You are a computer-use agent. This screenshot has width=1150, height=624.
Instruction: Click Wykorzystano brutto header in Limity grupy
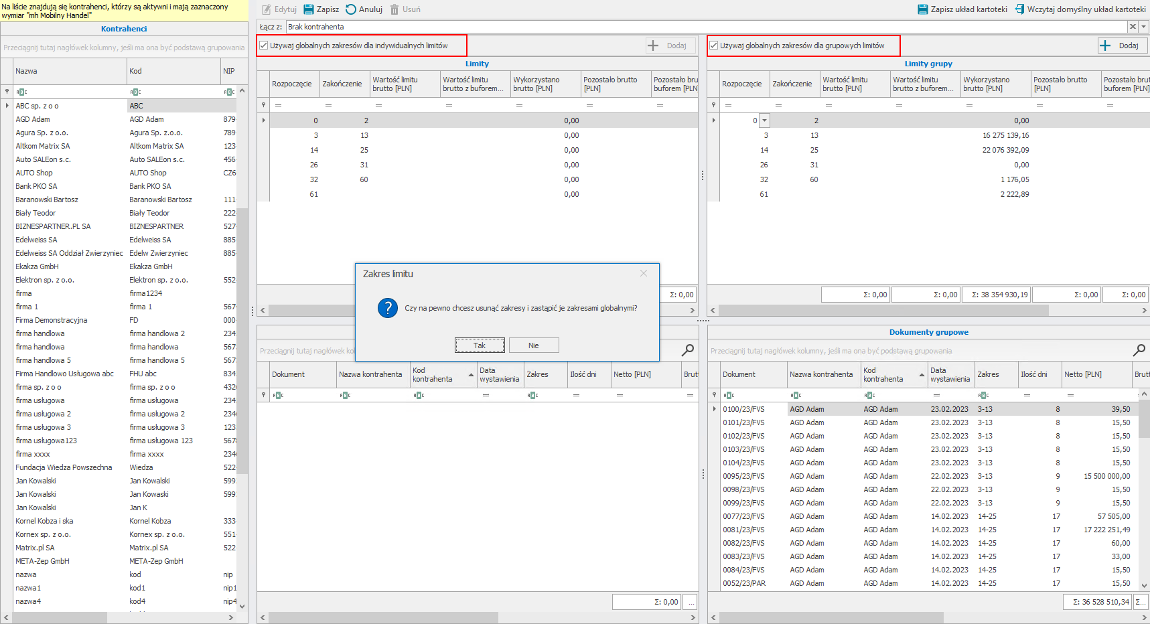coord(996,84)
